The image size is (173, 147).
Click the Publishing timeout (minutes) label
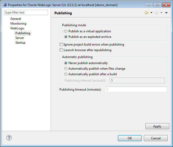[x=80, y=90]
